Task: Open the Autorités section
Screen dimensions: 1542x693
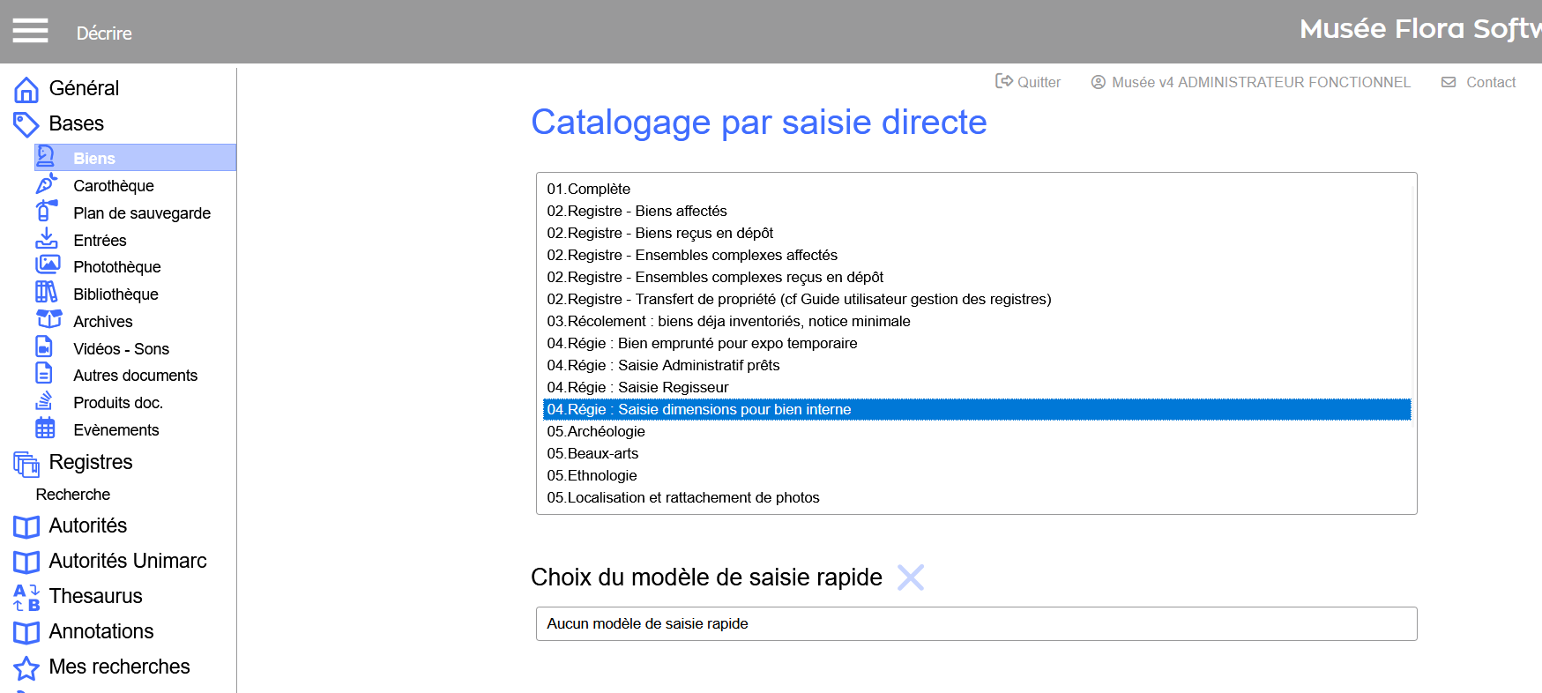Action: click(88, 525)
